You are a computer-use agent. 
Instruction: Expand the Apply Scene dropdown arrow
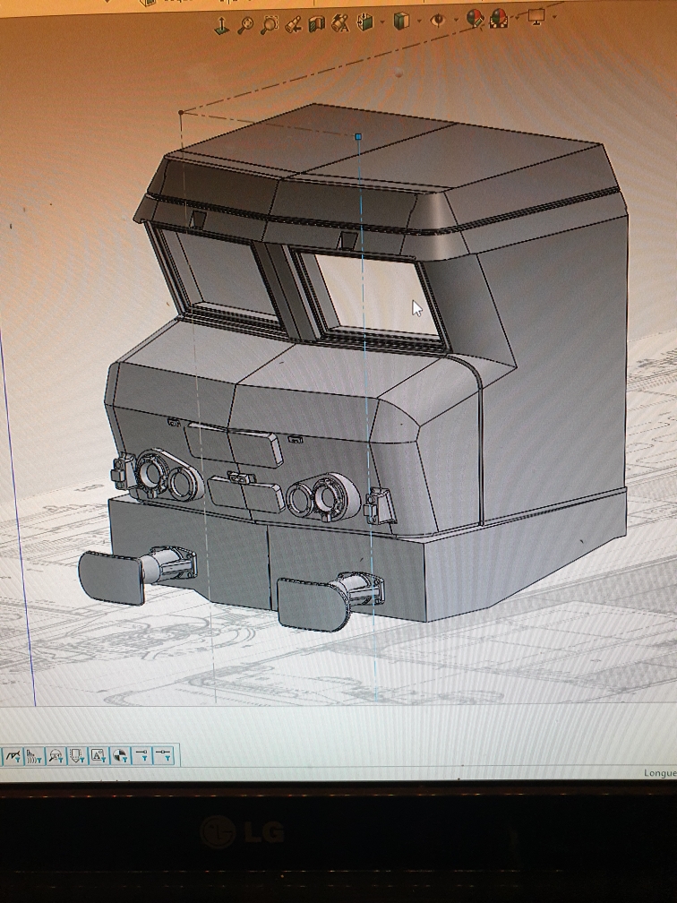click(x=517, y=18)
